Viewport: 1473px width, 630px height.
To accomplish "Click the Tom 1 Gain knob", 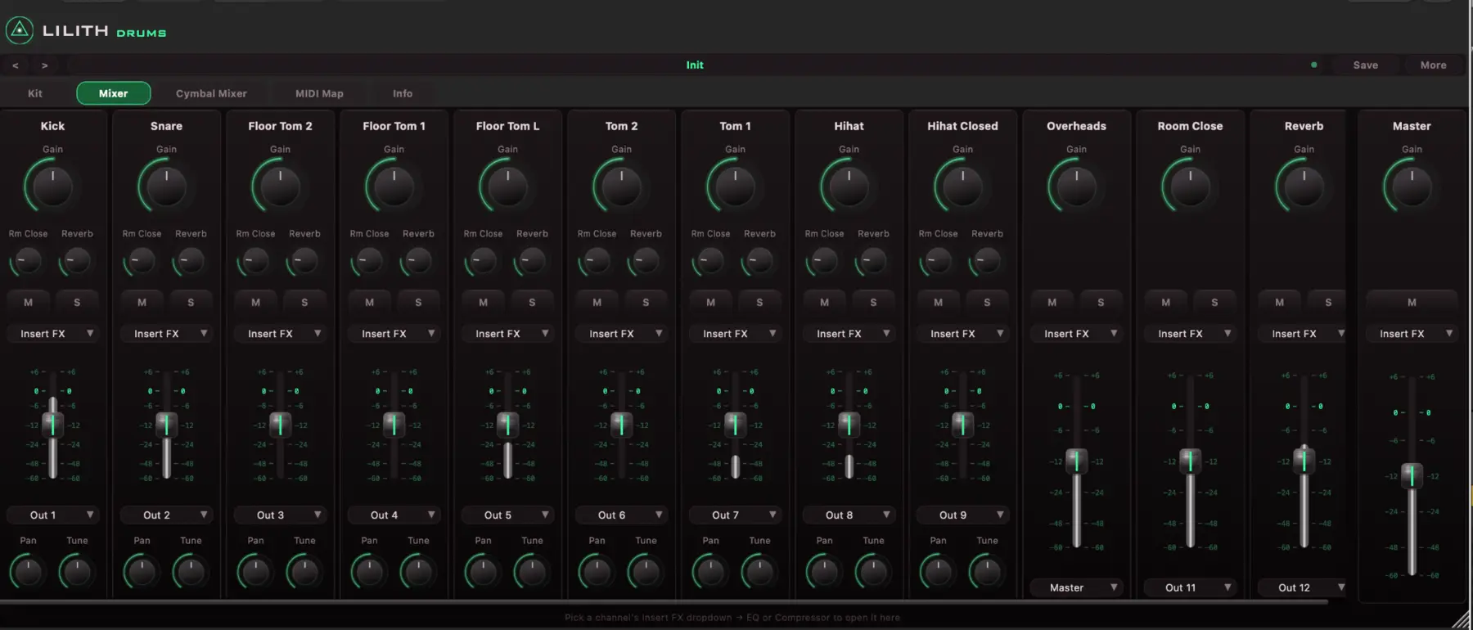I will pyautogui.click(x=735, y=187).
